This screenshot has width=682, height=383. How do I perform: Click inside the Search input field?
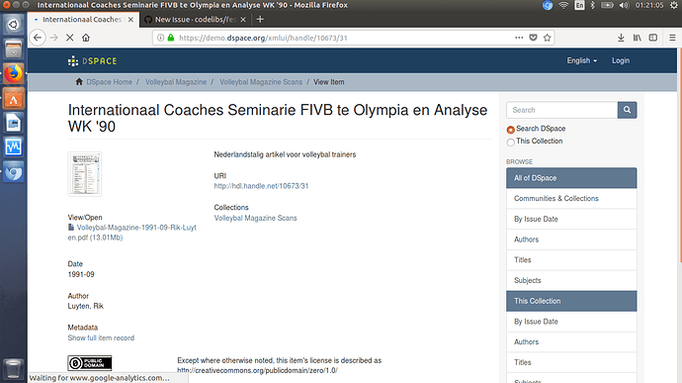point(562,110)
